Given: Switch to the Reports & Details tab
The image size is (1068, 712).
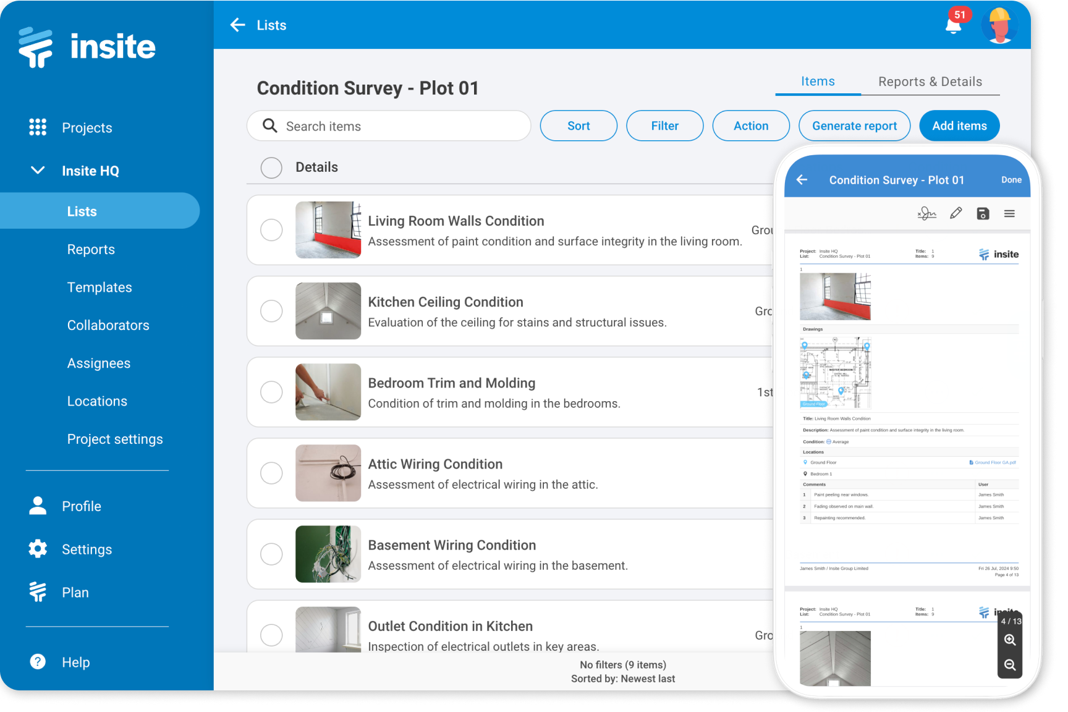Looking at the screenshot, I should click(x=930, y=81).
